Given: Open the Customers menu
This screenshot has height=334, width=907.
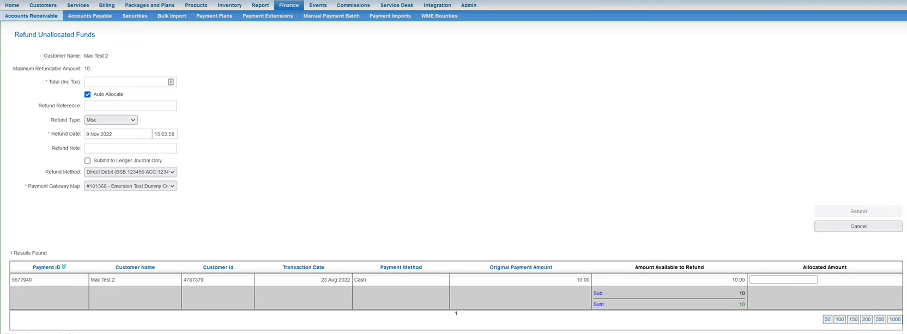Looking at the screenshot, I should click(x=43, y=5).
